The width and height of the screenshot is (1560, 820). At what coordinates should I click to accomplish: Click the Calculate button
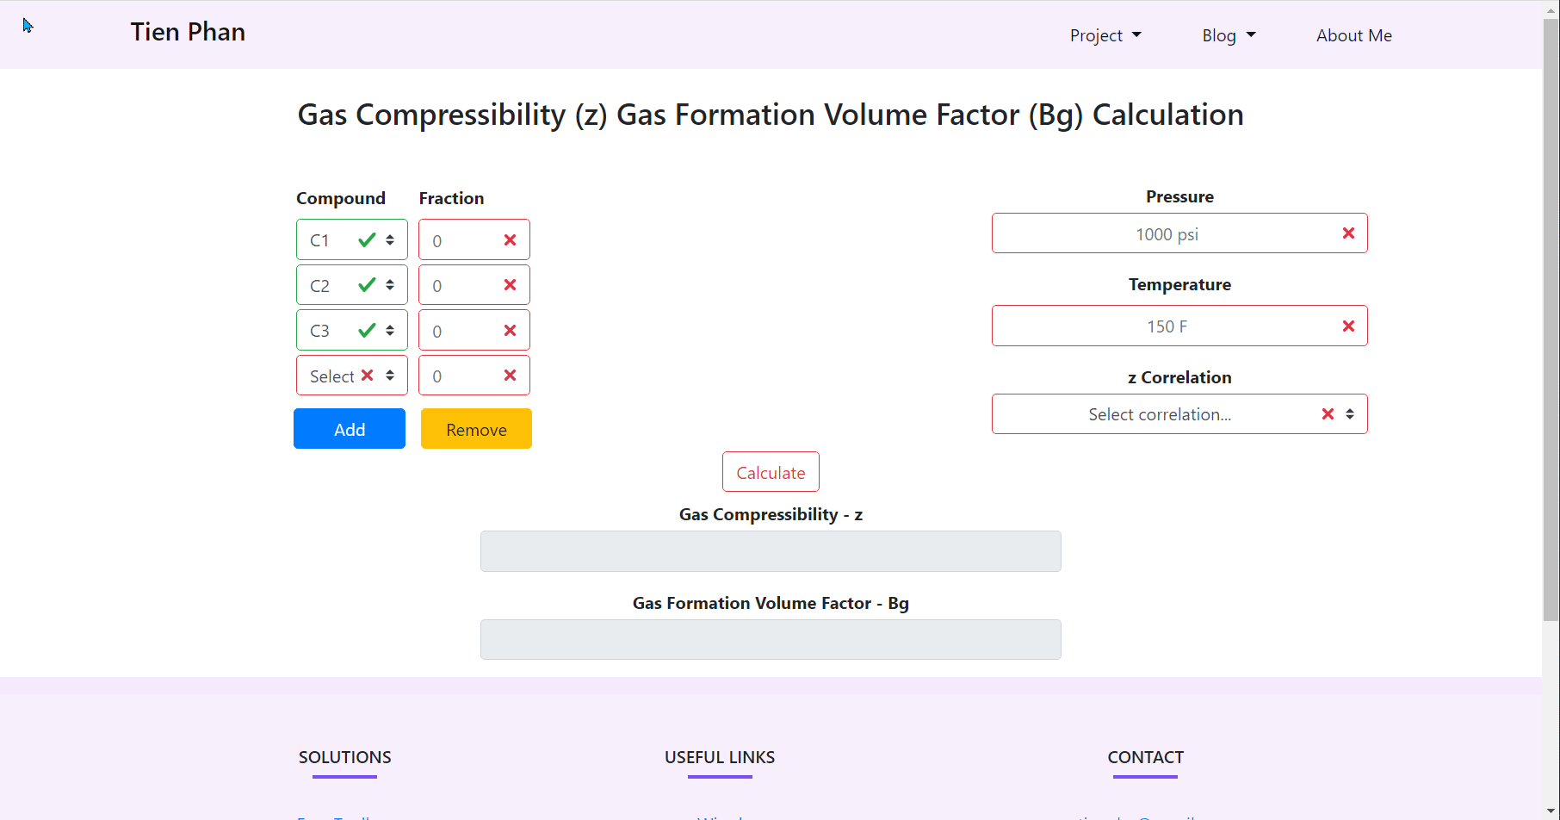[x=771, y=472]
